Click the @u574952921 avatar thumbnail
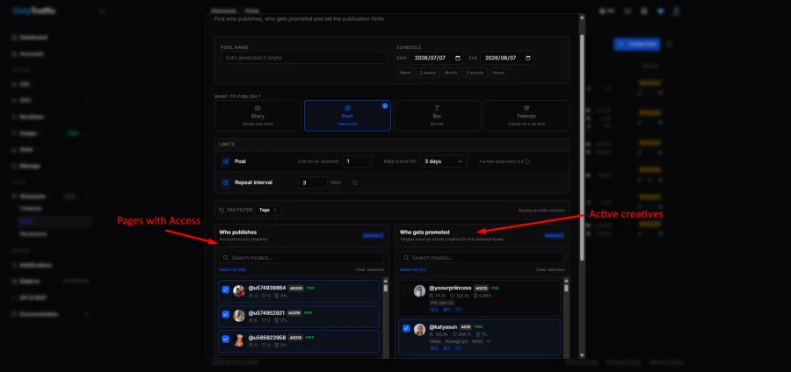 (x=239, y=316)
